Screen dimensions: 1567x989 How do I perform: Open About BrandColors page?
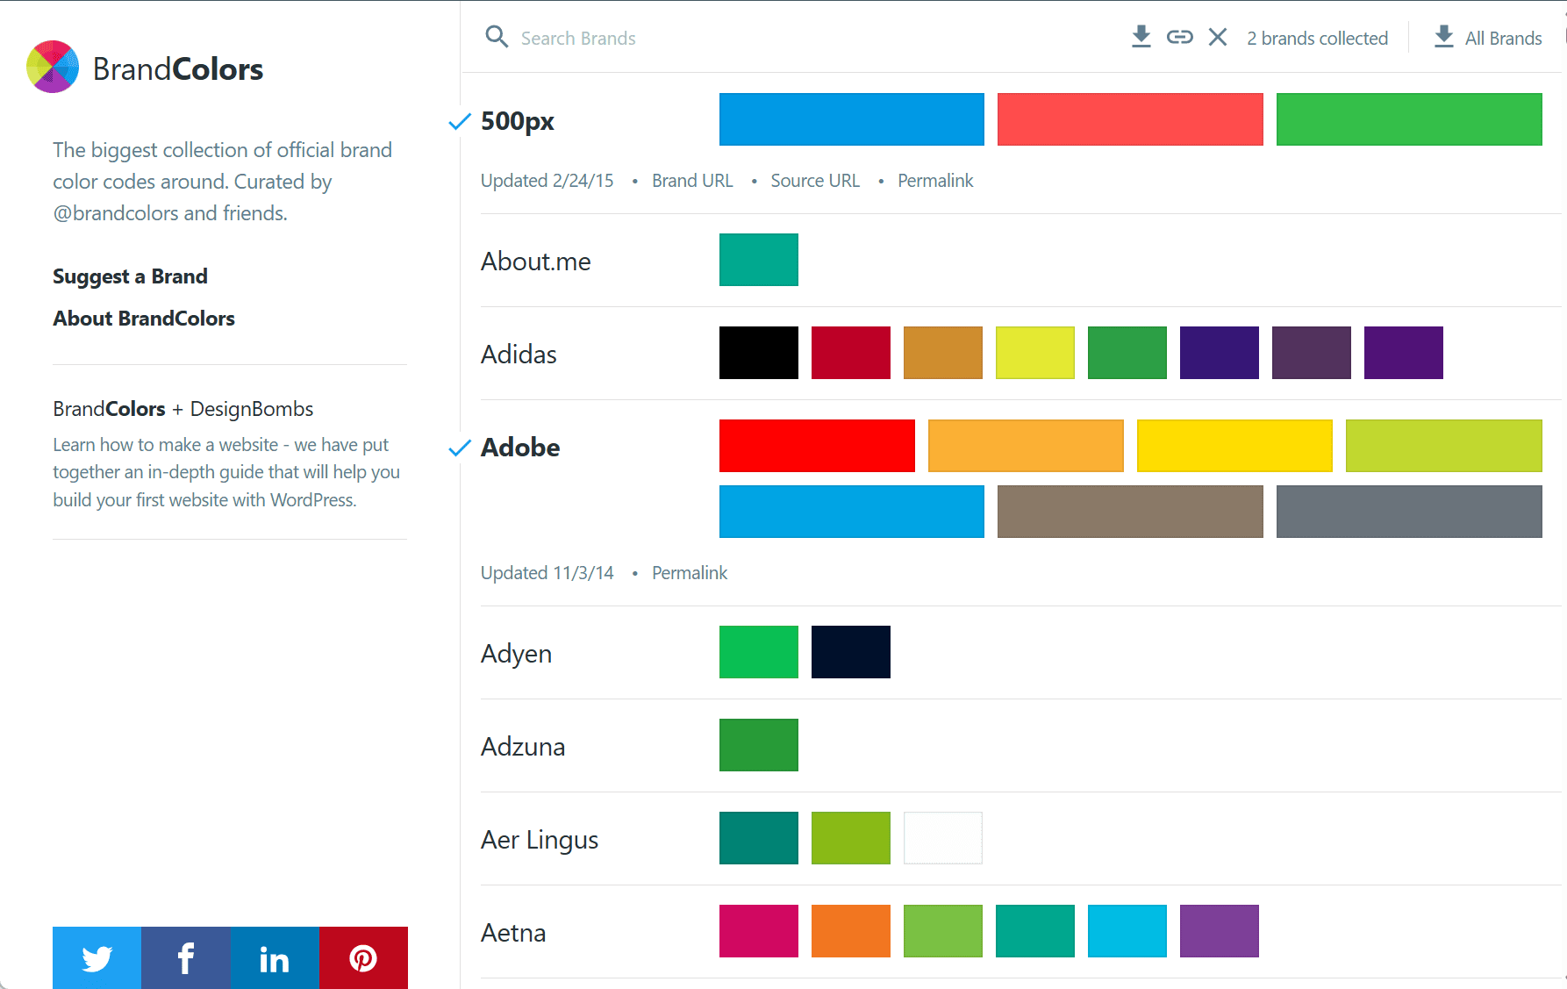click(143, 318)
